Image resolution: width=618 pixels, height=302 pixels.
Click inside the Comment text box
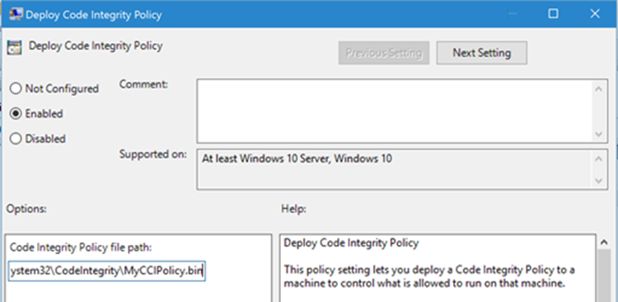coord(395,111)
